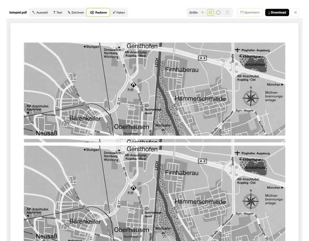
Task: Toggle the Radierer eraser tool
Action: (x=98, y=12)
